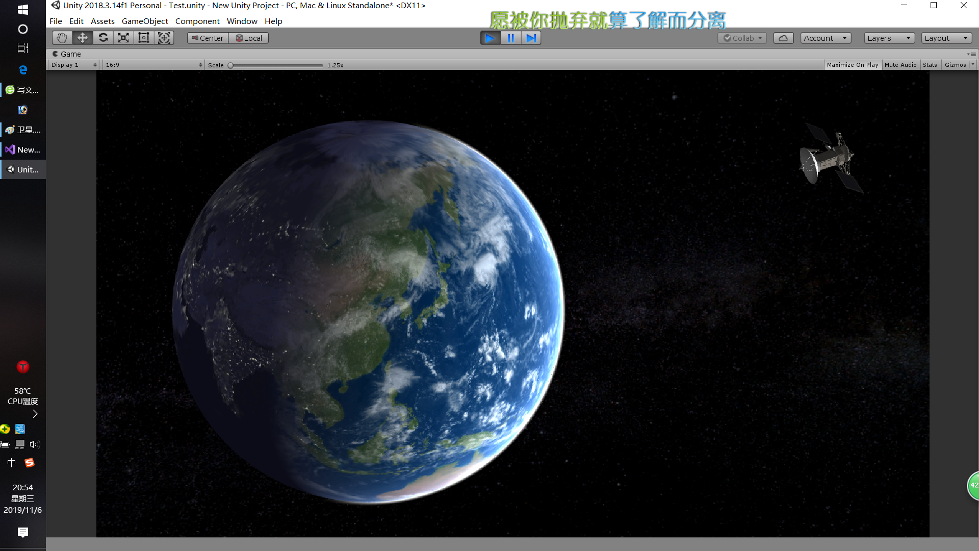Image resolution: width=979 pixels, height=551 pixels.
Task: Show rendering Stats overlay
Action: coord(930,64)
